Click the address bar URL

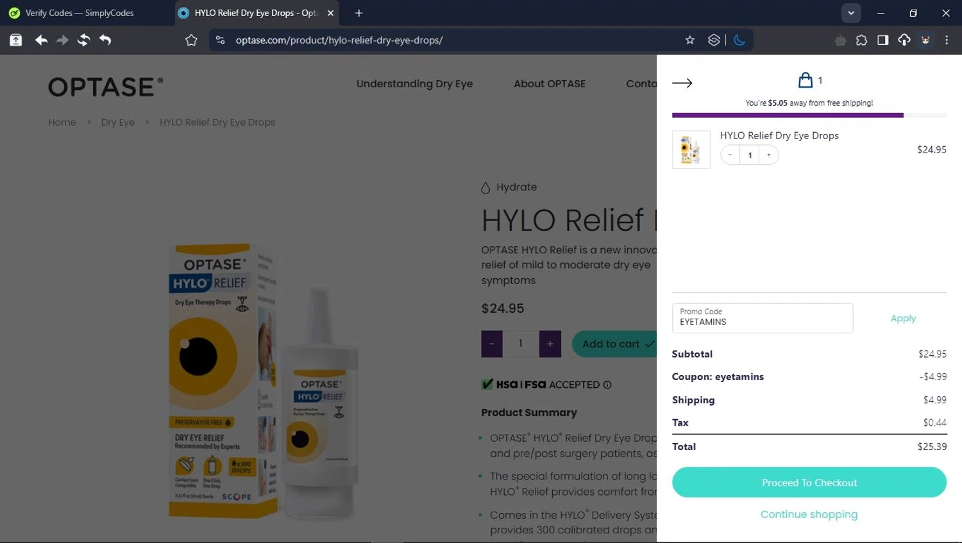point(339,40)
